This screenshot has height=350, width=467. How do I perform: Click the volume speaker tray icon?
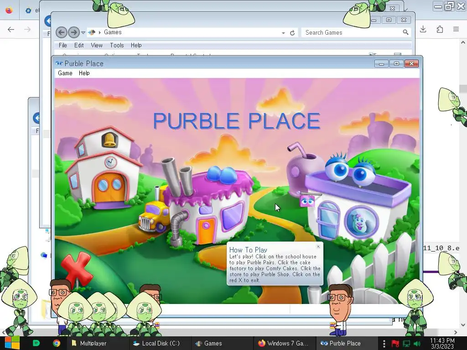click(x=417, y=344)
